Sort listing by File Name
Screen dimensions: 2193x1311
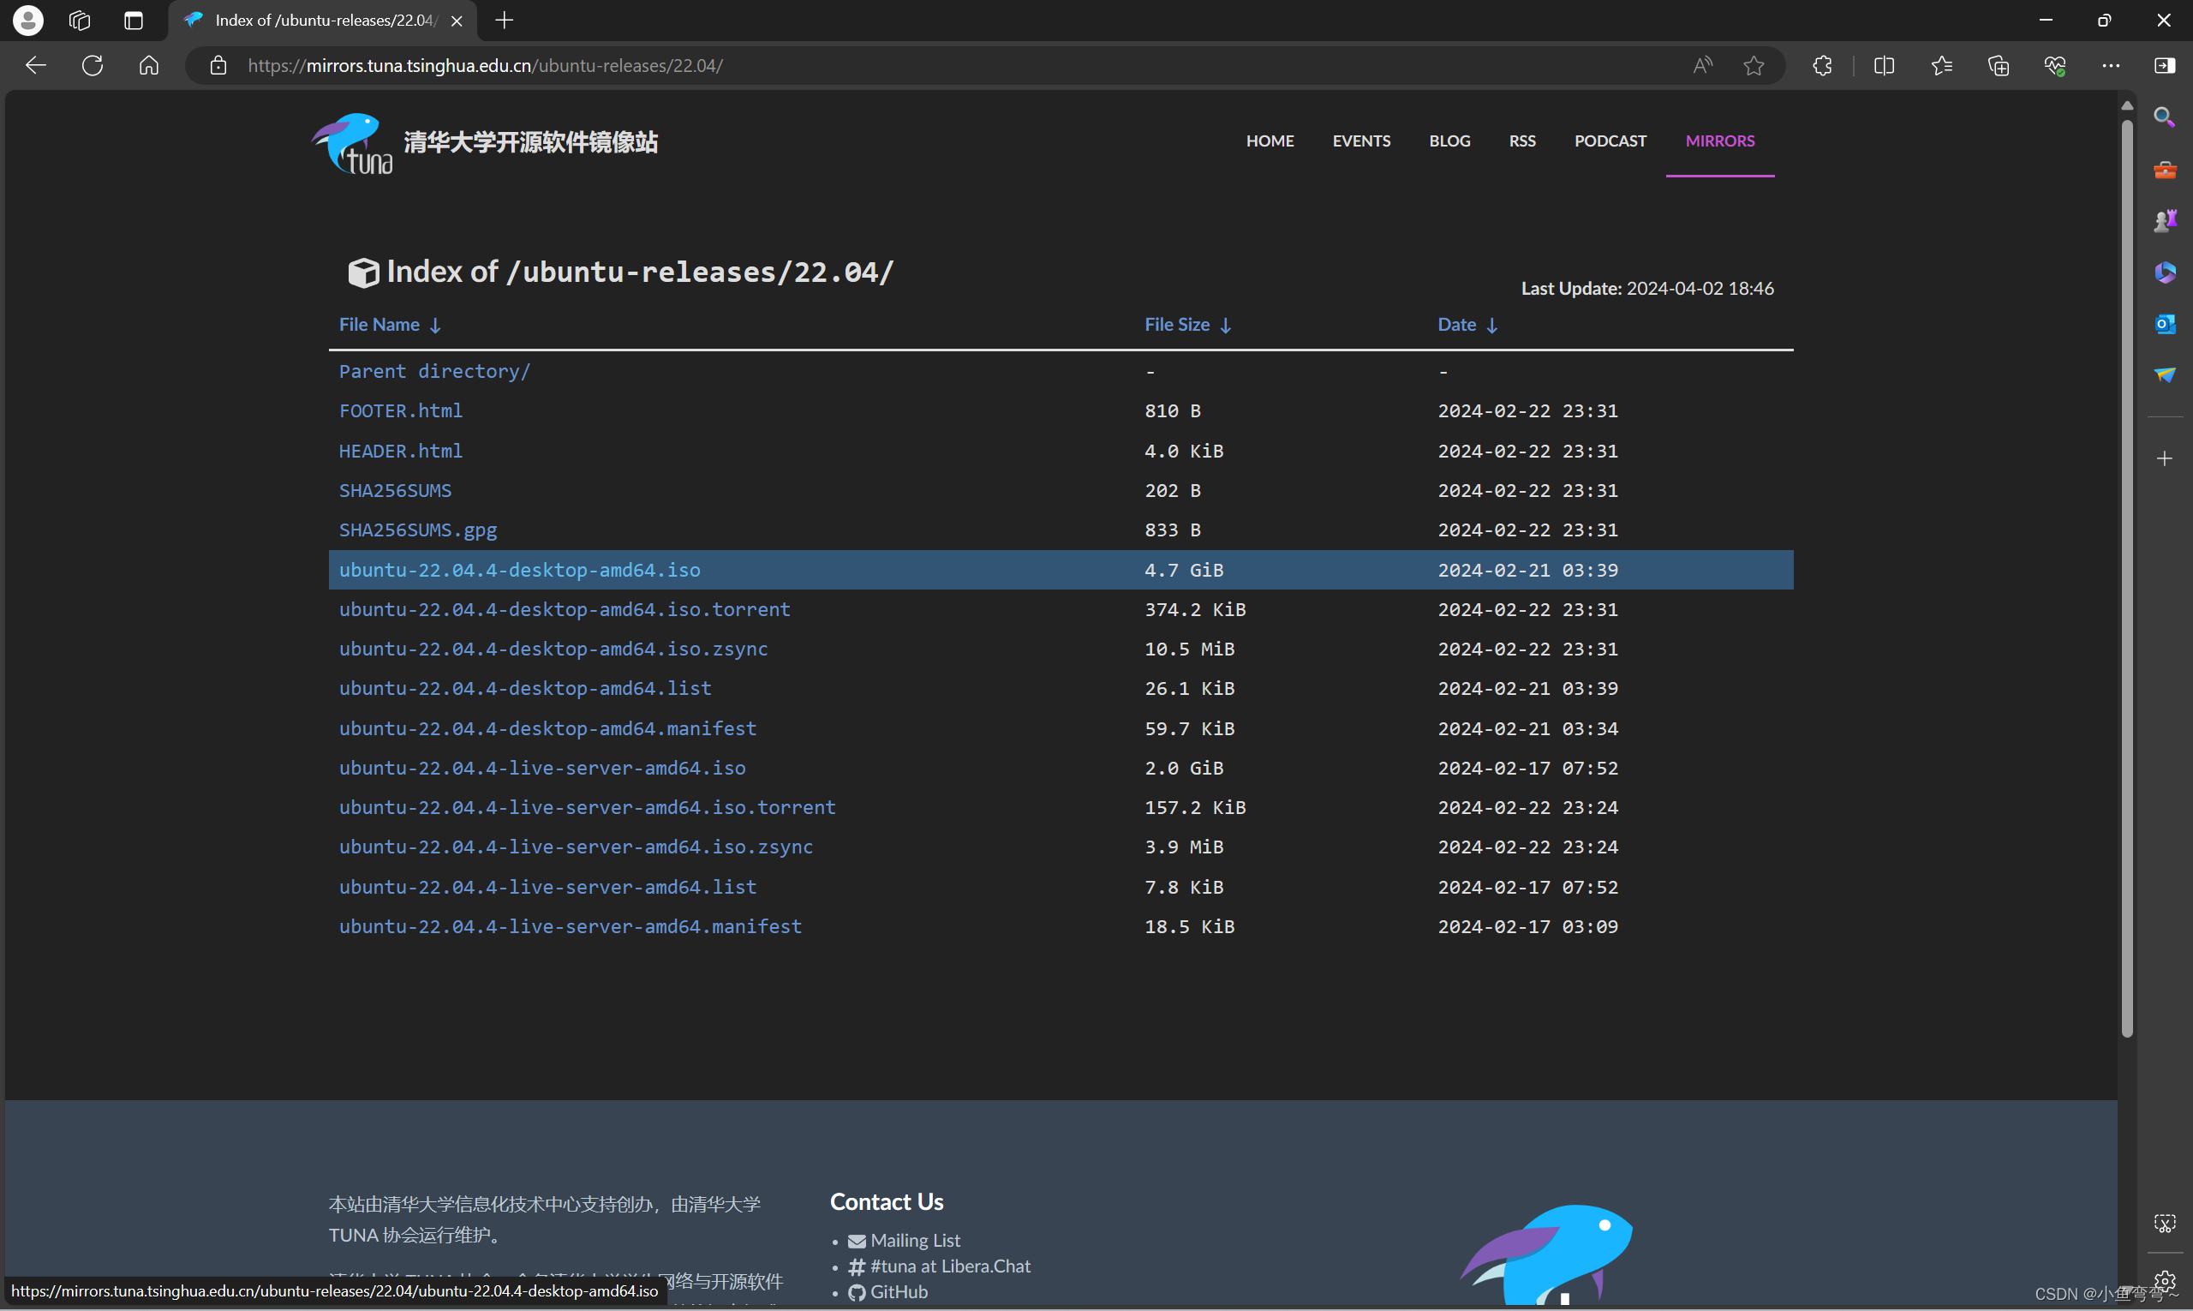tap(390, 324)
